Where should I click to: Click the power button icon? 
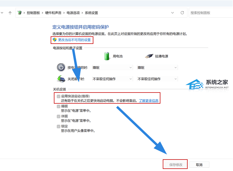click(61, 68)
